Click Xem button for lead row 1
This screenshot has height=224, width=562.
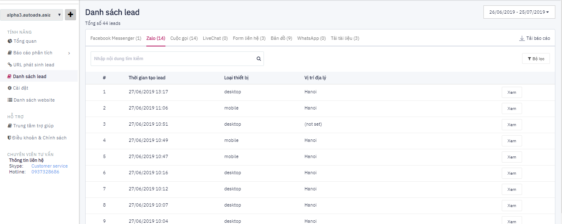point(511,92)
